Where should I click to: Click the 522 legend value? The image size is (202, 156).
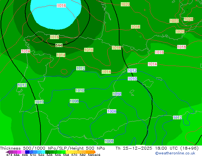point(41,155)
